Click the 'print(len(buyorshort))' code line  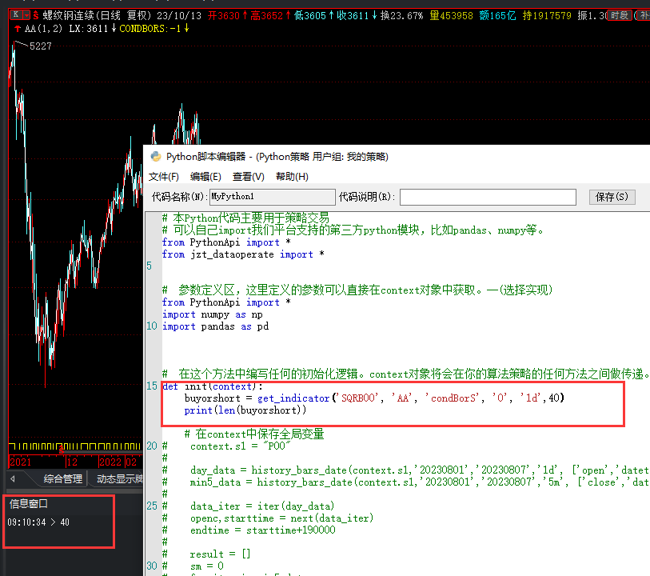click(x=245, y=410)
